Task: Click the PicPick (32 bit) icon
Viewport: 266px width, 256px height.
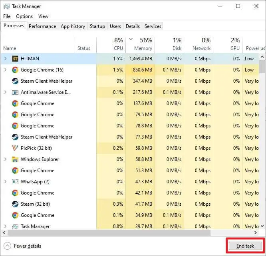Action: point(15,148)
